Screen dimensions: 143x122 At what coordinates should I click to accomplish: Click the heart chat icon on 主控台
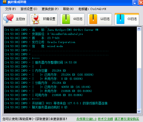tap(8, 18)
